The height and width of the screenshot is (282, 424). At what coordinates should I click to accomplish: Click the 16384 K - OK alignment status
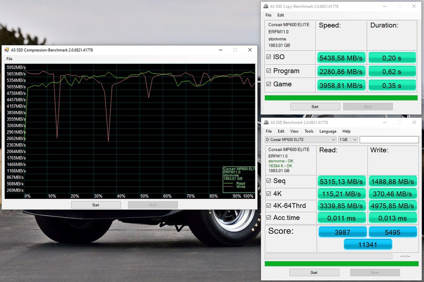click(281, 166)
